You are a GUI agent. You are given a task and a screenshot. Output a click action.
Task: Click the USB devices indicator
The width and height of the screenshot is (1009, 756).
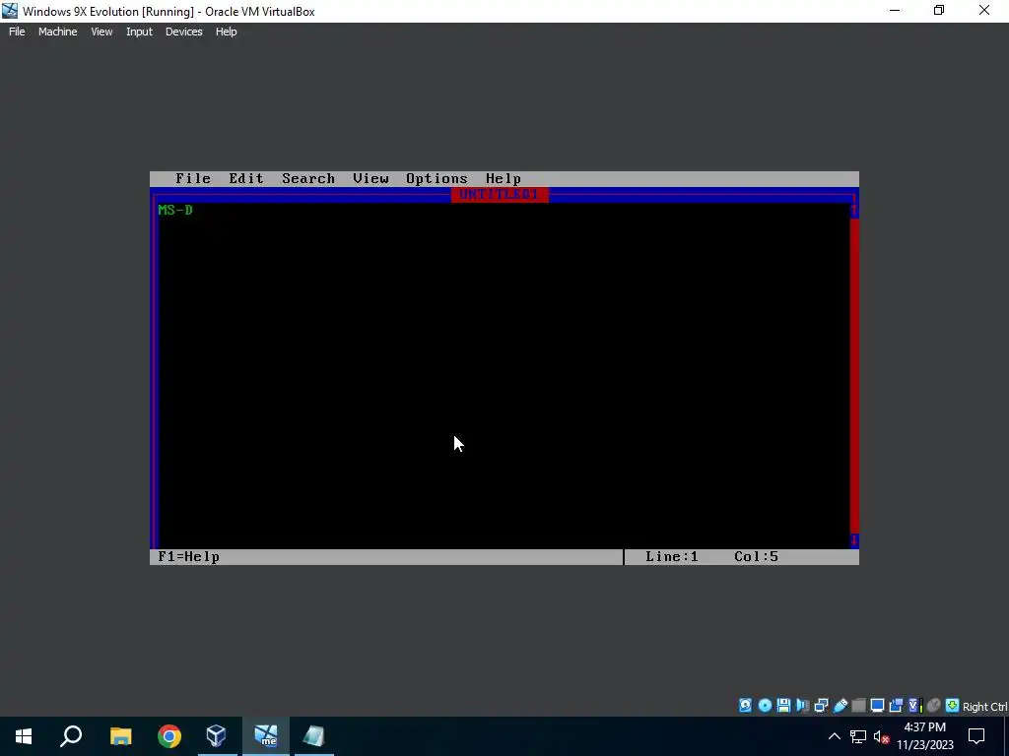tap(840, 706)
